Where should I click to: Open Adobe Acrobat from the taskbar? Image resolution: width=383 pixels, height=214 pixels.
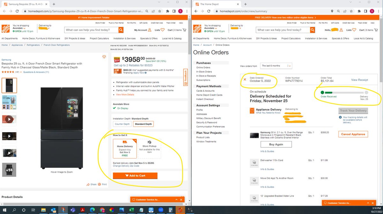[x=83, y=210]
